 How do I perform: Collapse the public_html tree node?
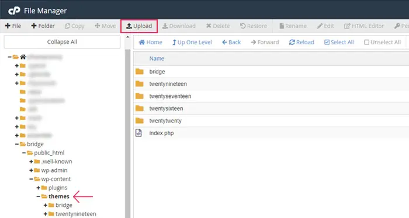[x=24, y=153]
